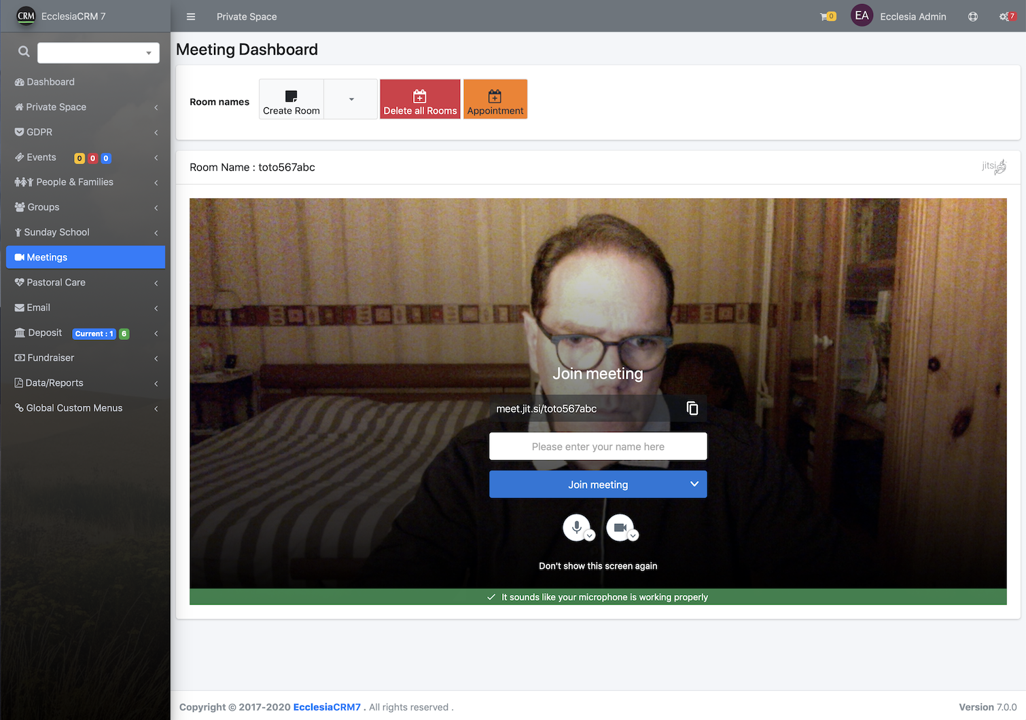Click the blue Join meeting button

[x=598, y=485]
